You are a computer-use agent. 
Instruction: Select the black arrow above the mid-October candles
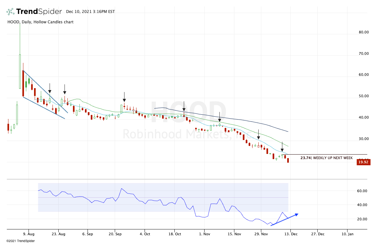click(x=184, y=106)
